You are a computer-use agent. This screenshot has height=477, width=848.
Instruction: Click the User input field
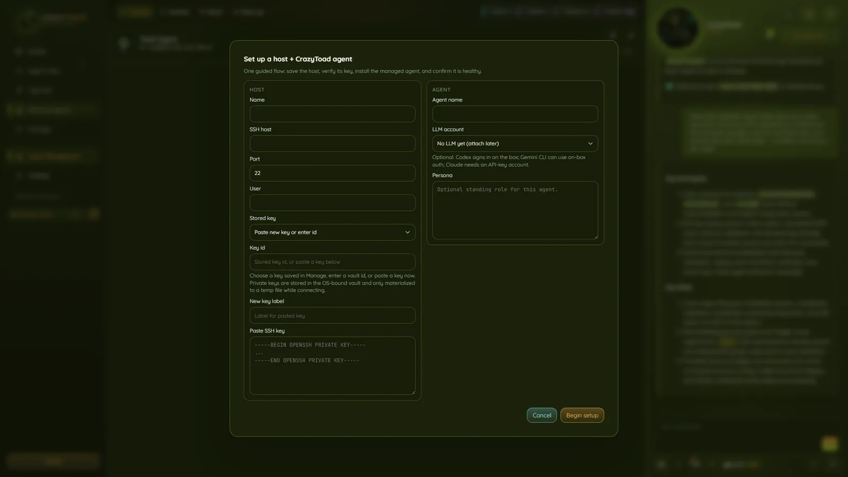tap(332, 203)
